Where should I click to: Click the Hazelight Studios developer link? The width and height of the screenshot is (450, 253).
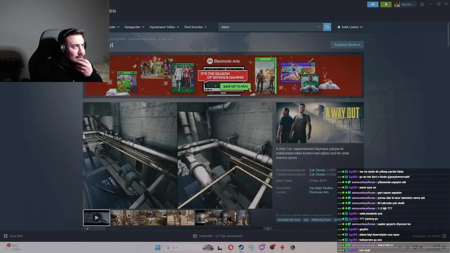click(x=321, y=188)
